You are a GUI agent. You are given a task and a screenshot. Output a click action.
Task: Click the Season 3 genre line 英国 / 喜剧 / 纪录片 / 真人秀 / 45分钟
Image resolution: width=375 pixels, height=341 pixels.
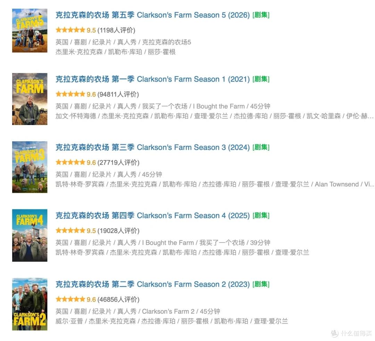tap(109, 175)
